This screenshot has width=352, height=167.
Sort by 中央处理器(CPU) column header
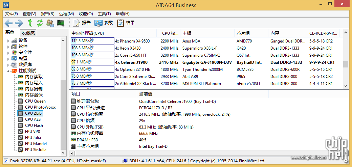point(113,33)
